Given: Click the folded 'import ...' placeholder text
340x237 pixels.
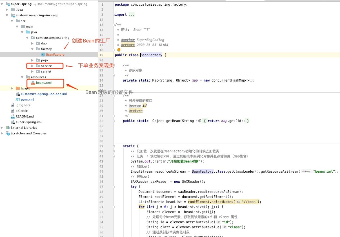Looking at the screenshot, I should tap(132, 15).
